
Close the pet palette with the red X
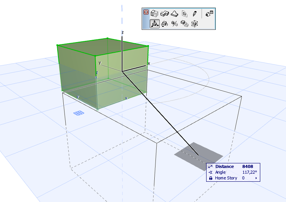[x=146, y=12]
